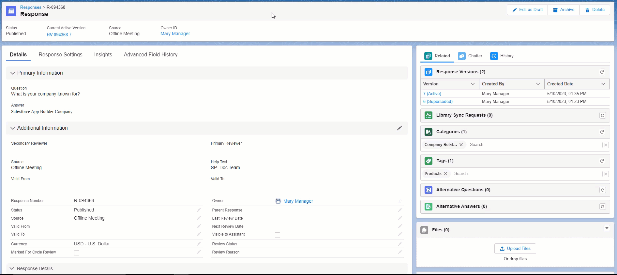Refresh the Alternative Answers panel
The width and height of the screenshot is (617, 275).
click(x=602, y=207)
